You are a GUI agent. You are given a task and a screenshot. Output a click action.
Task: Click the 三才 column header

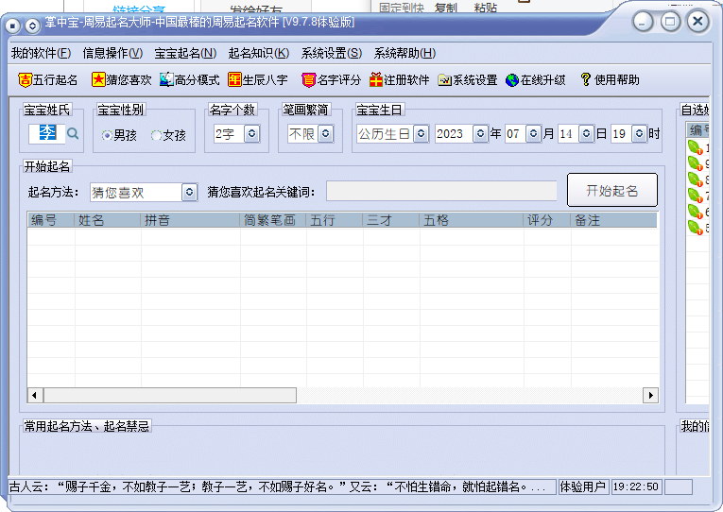pos(391,220)
